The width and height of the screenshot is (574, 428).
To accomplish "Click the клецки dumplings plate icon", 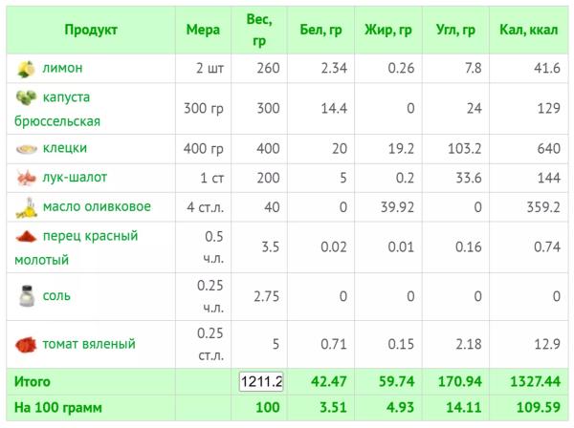I will [26, 149].
